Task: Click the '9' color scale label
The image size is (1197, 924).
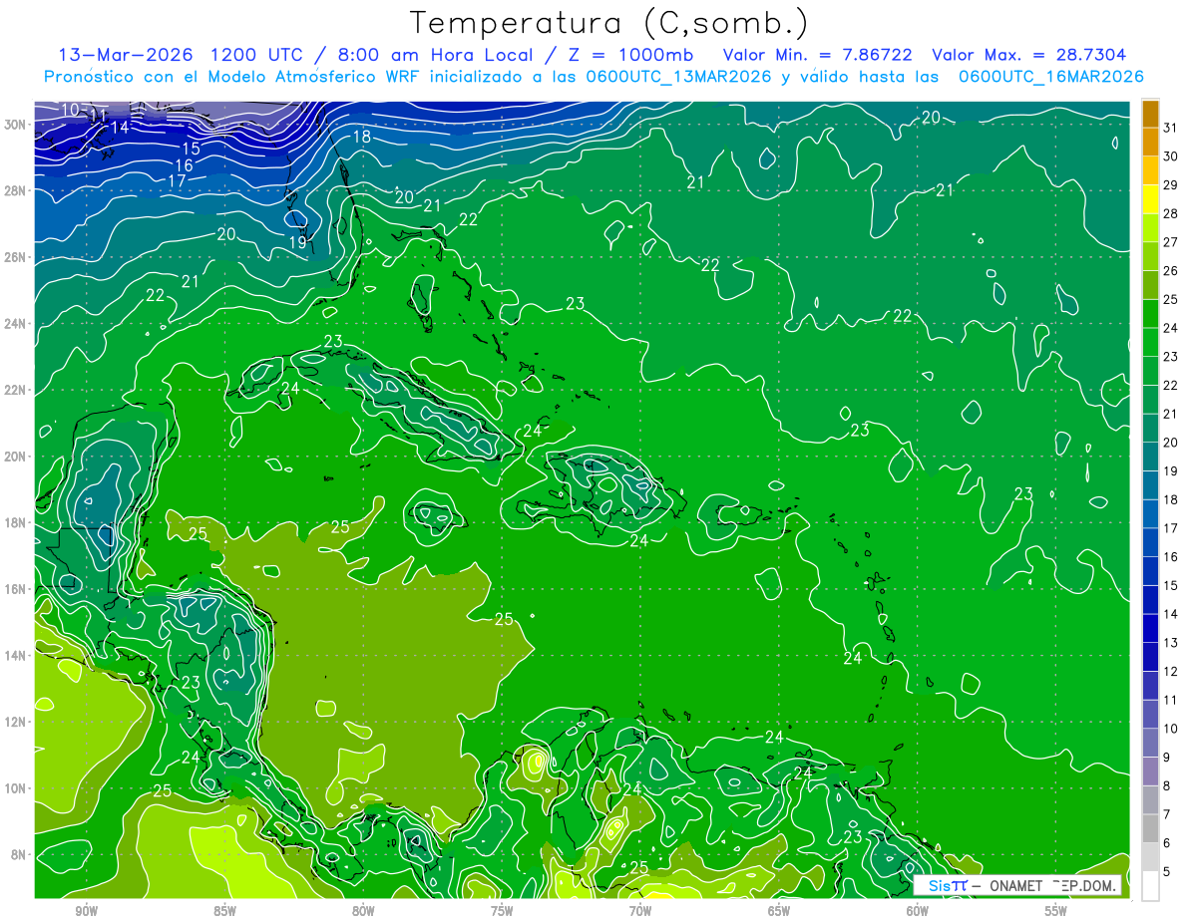Action: click(x=1167, y=758)
